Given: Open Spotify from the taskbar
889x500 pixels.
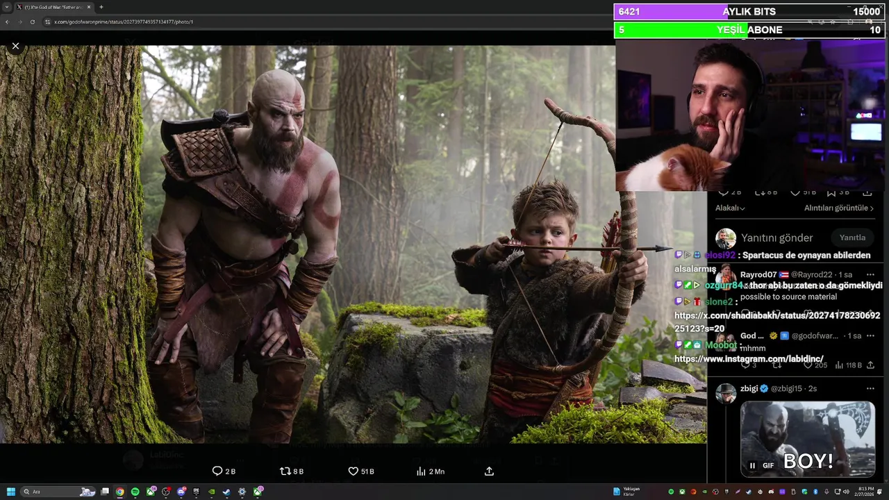Looking at the screenshot, I should point(135,492).
